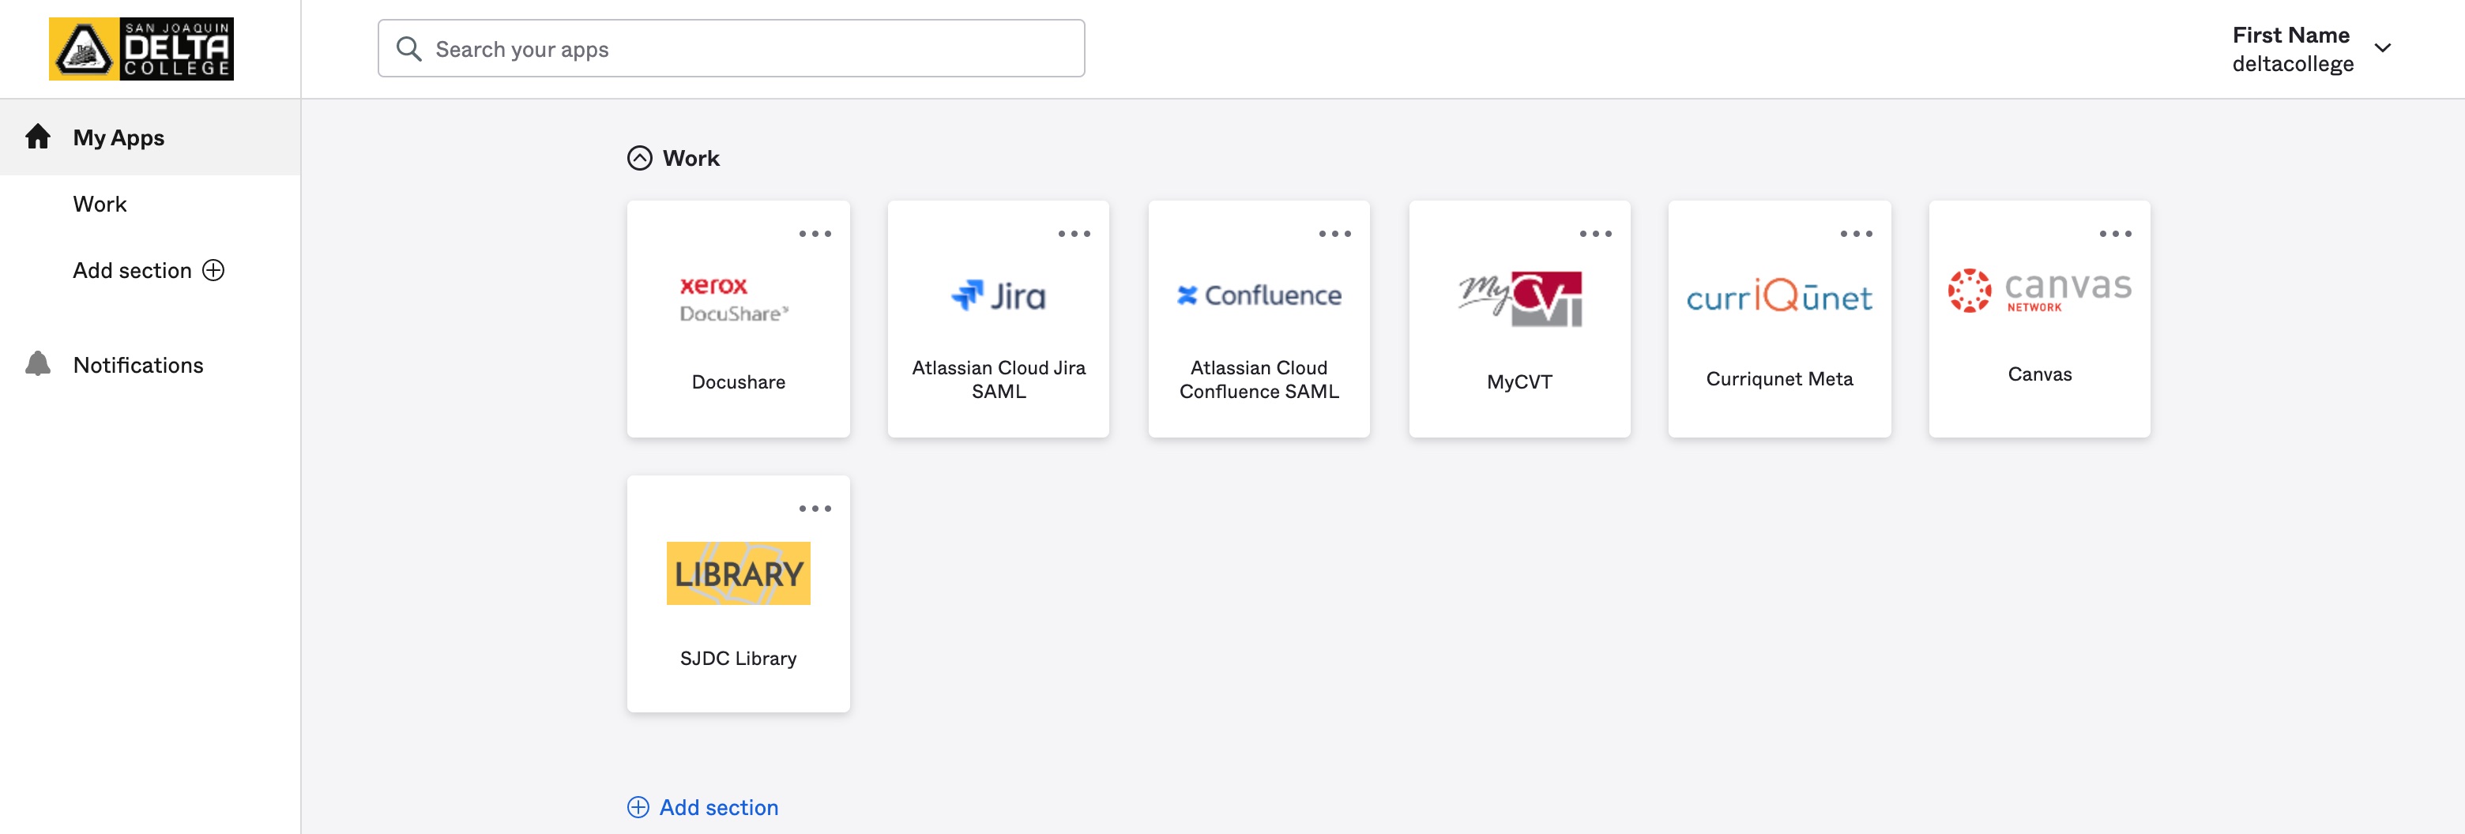Image resolution: width=2465 pixels, height=834 pixels.
Task: Open the Docushare three-dot menu
Action: pos(815,233)
